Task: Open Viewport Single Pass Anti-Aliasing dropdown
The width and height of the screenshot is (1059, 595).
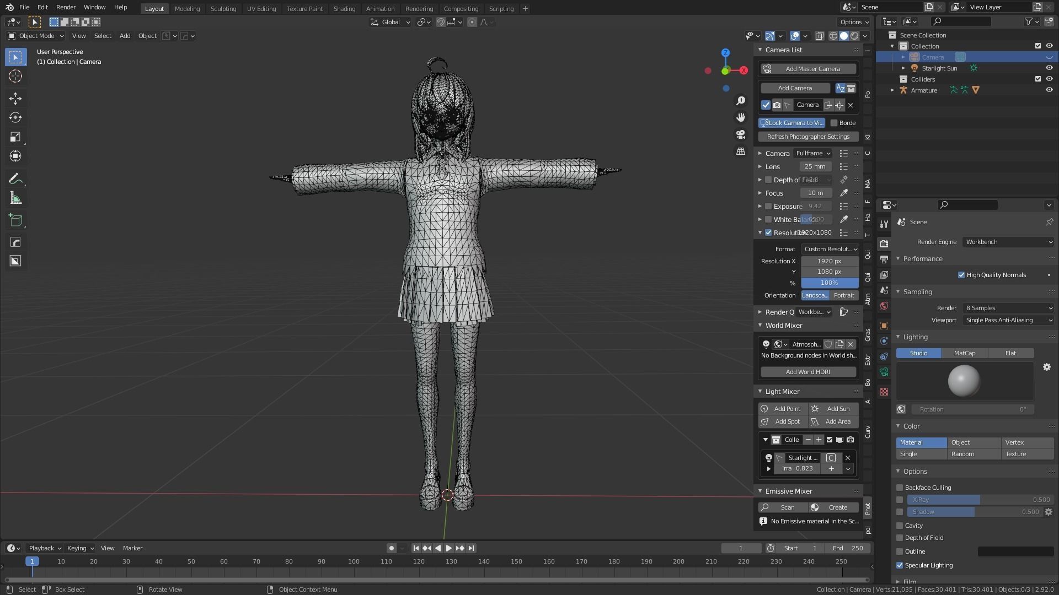Action: (x=1008, y=320)
